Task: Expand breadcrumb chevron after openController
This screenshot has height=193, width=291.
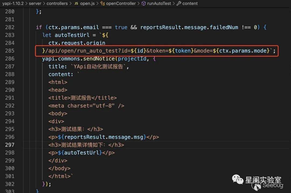Action: point(138,3)
